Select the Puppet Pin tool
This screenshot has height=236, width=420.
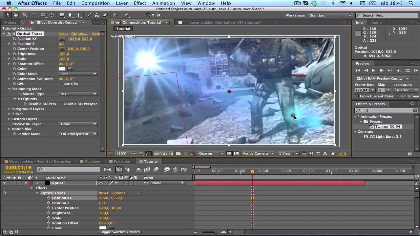point(126,15)
